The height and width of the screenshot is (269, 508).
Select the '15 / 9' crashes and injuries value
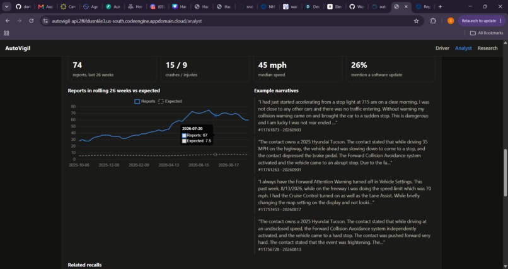(176, 65)
